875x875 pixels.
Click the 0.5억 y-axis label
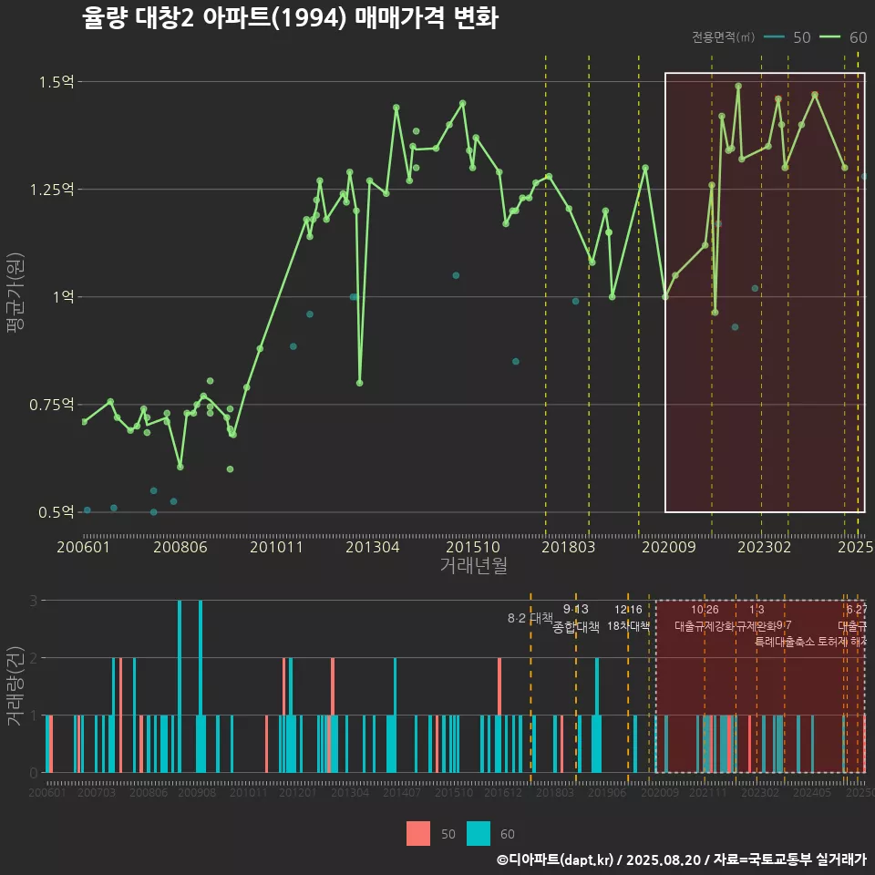(x=56, y=511)
